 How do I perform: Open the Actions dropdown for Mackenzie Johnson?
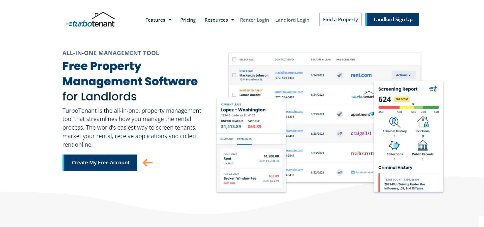(403, 75)
